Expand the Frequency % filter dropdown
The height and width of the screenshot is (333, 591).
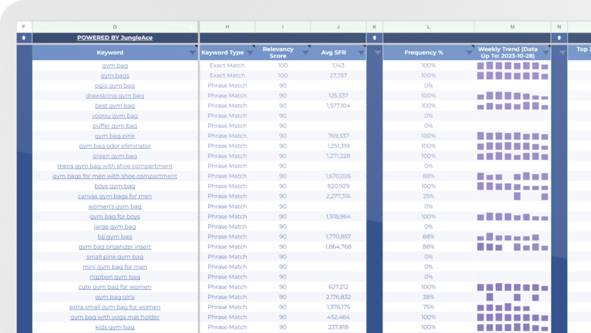(469, 53)
